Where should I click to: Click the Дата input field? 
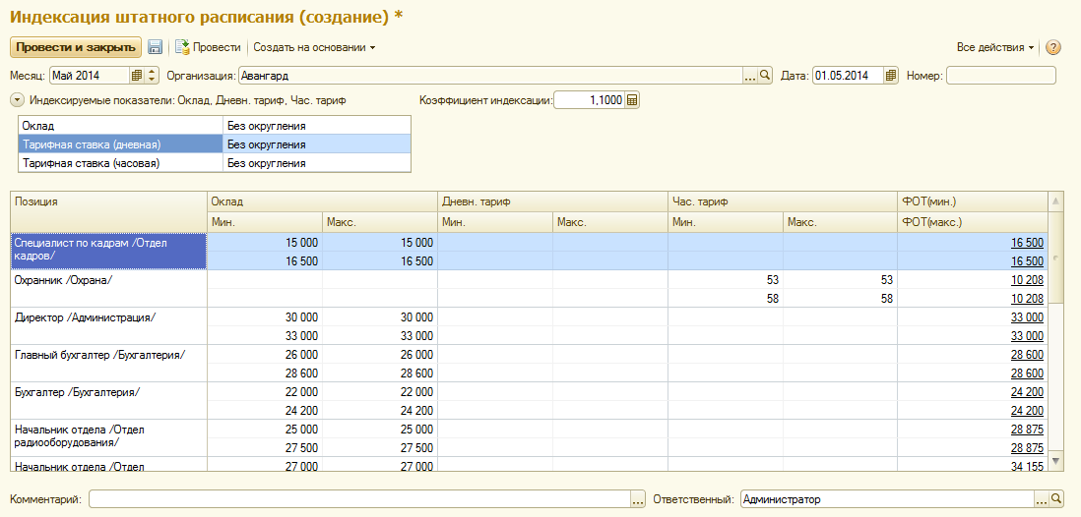(x=848, y=76)
